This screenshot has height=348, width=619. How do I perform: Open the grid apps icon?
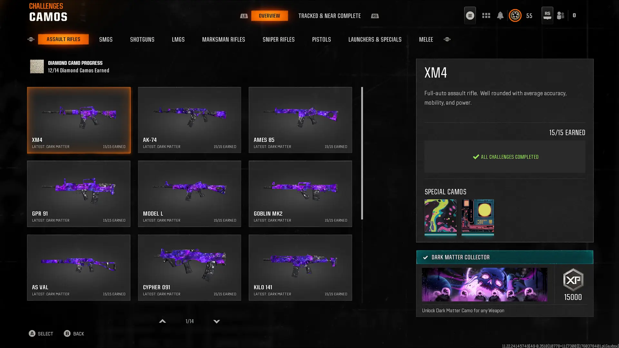[486, 15]
